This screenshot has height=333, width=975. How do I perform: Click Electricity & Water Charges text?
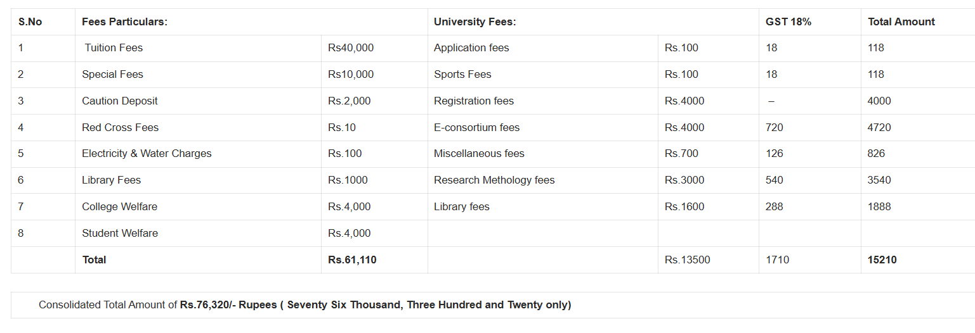147,154
